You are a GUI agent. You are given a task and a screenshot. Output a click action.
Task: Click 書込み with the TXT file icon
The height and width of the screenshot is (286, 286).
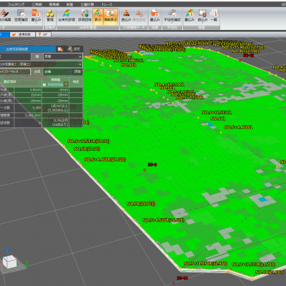36,16
